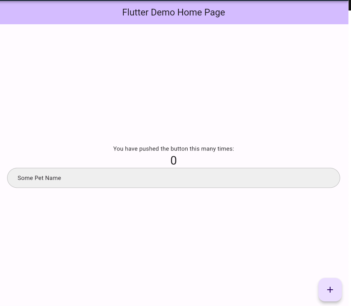The width and height of the screenshot is (351, 306).
Task: Click the add button above the screen edge
Action: pos(330,290)
